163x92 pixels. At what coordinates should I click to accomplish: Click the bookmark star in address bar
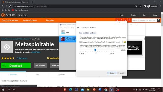(x=140, y=6)
